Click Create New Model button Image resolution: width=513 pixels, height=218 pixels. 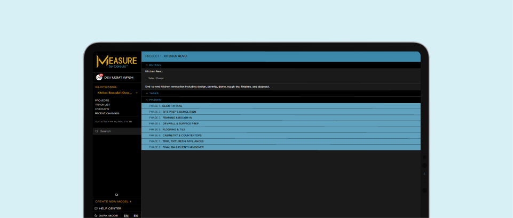[x=113, y=202]
